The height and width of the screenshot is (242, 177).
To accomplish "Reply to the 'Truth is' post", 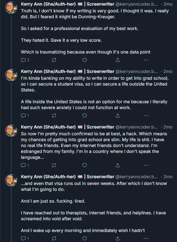I will (x=24, y=60).
